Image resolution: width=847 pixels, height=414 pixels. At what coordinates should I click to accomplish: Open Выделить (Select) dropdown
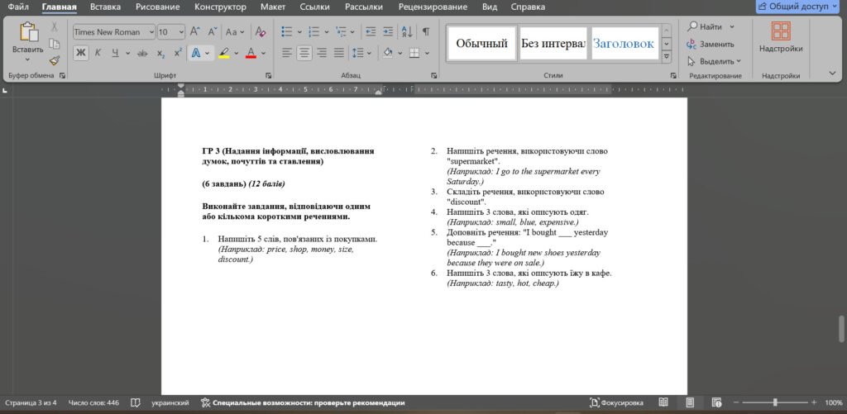click(x=714, y=61)
